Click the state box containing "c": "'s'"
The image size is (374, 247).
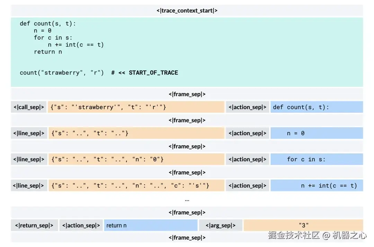coord(136,185)
